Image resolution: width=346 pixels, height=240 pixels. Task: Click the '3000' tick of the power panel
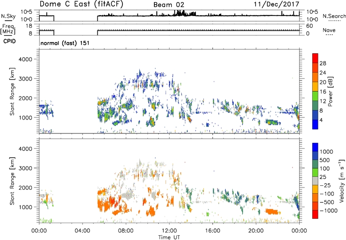[x=26, y=79]
